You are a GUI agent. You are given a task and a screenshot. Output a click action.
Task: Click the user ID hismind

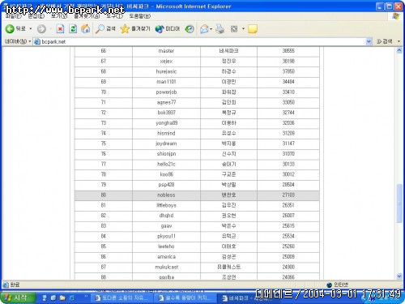pos(166,133)
